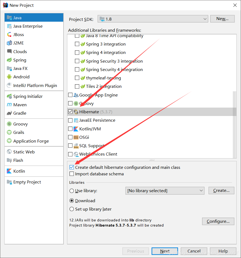Image resolution: width=241 pixels, height=258 pixels.
Task: Click the New... SDK button
Action: (x=222, y=19)
